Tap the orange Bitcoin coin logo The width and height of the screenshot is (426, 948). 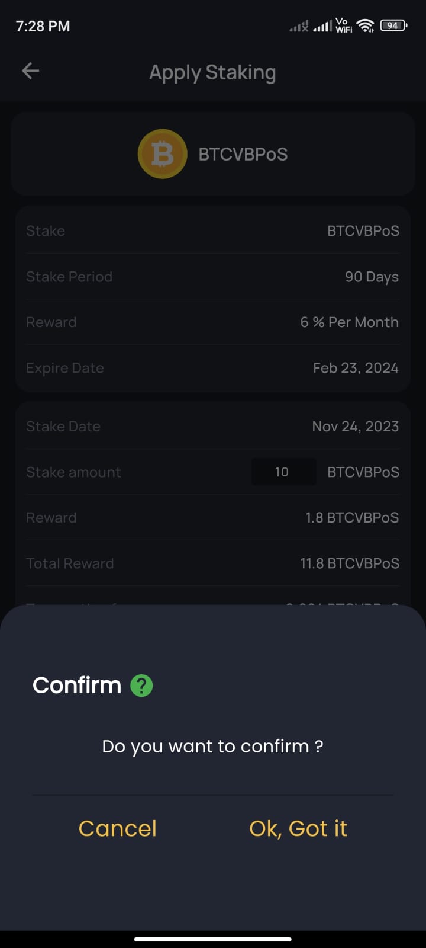[x=163, y=154]
